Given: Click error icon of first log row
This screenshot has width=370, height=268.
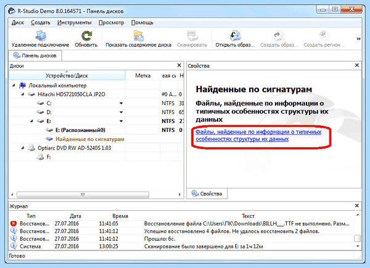Looking at the screenshot, I should coord(14,224).
